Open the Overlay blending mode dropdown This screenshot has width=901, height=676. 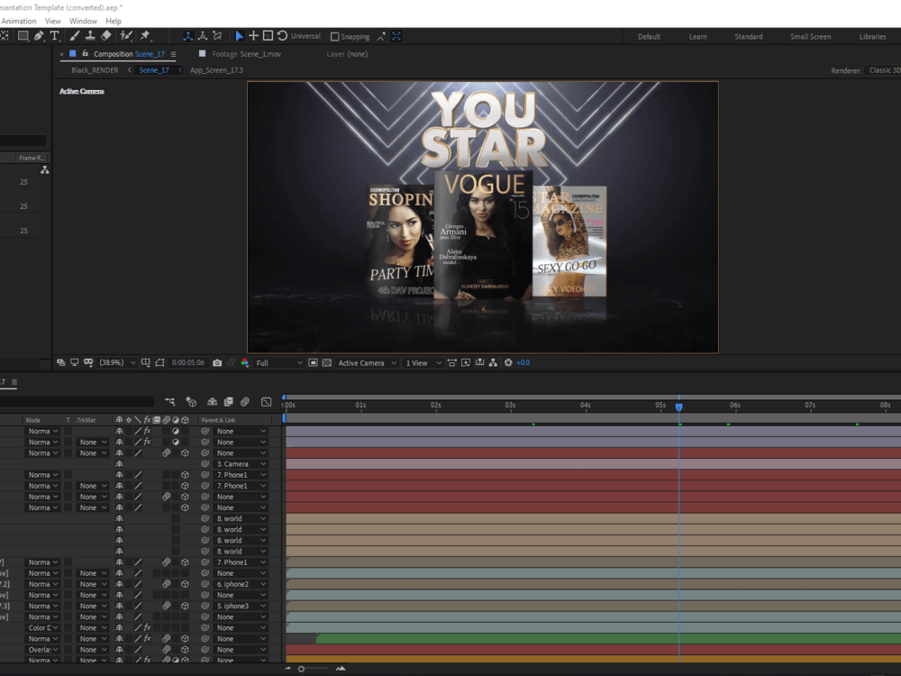[x=43, y=650]
